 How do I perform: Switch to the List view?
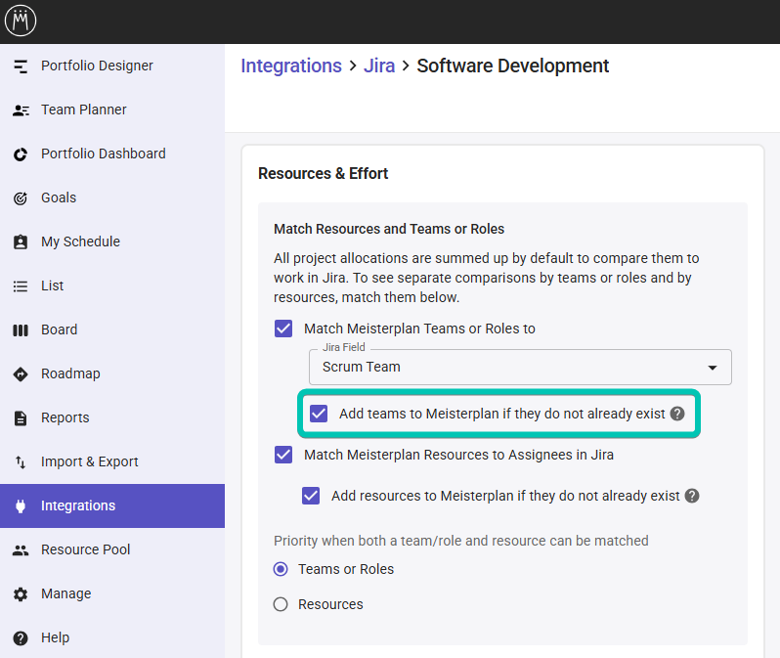point(112,285)
